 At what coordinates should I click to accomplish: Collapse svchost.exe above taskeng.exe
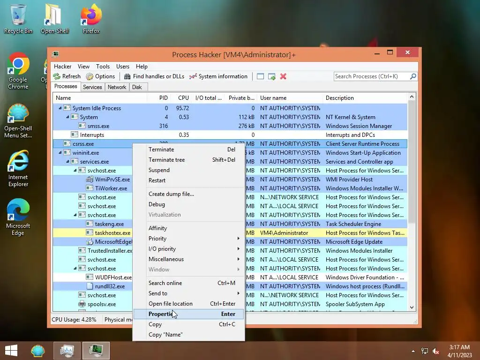75,215
